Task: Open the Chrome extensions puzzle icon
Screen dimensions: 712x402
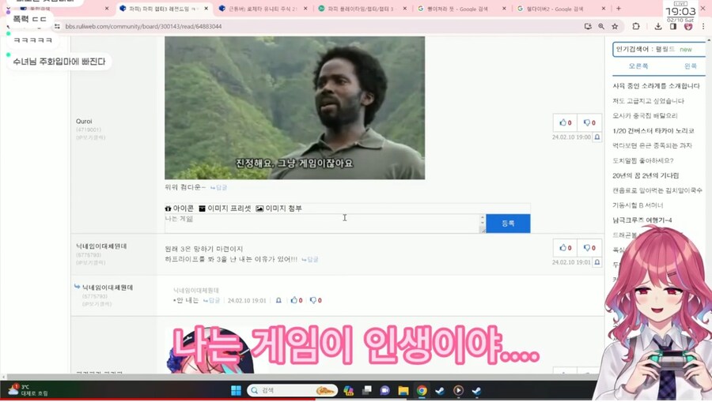Action: tap(636, 26)
